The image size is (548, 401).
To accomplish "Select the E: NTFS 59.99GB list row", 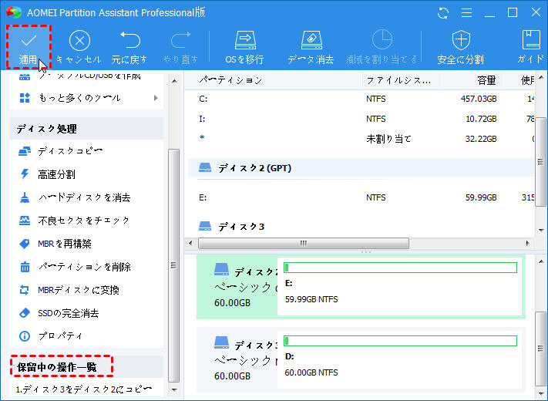I will (x=361, y=197).
